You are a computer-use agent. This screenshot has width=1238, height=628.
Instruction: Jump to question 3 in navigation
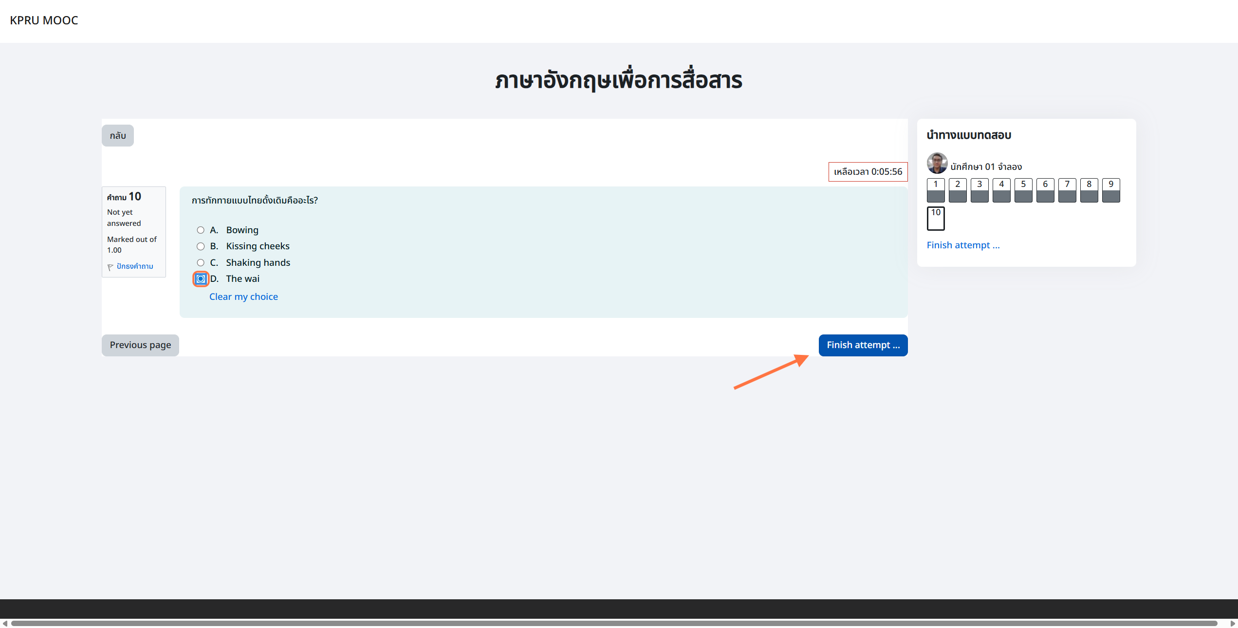click(979, 190)
